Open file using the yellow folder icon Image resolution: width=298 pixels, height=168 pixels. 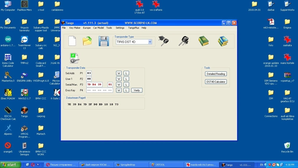click(x=87, y=41)
